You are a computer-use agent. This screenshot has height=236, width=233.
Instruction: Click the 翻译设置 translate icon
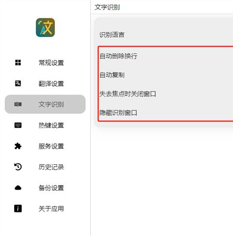[x=18, y=83]
